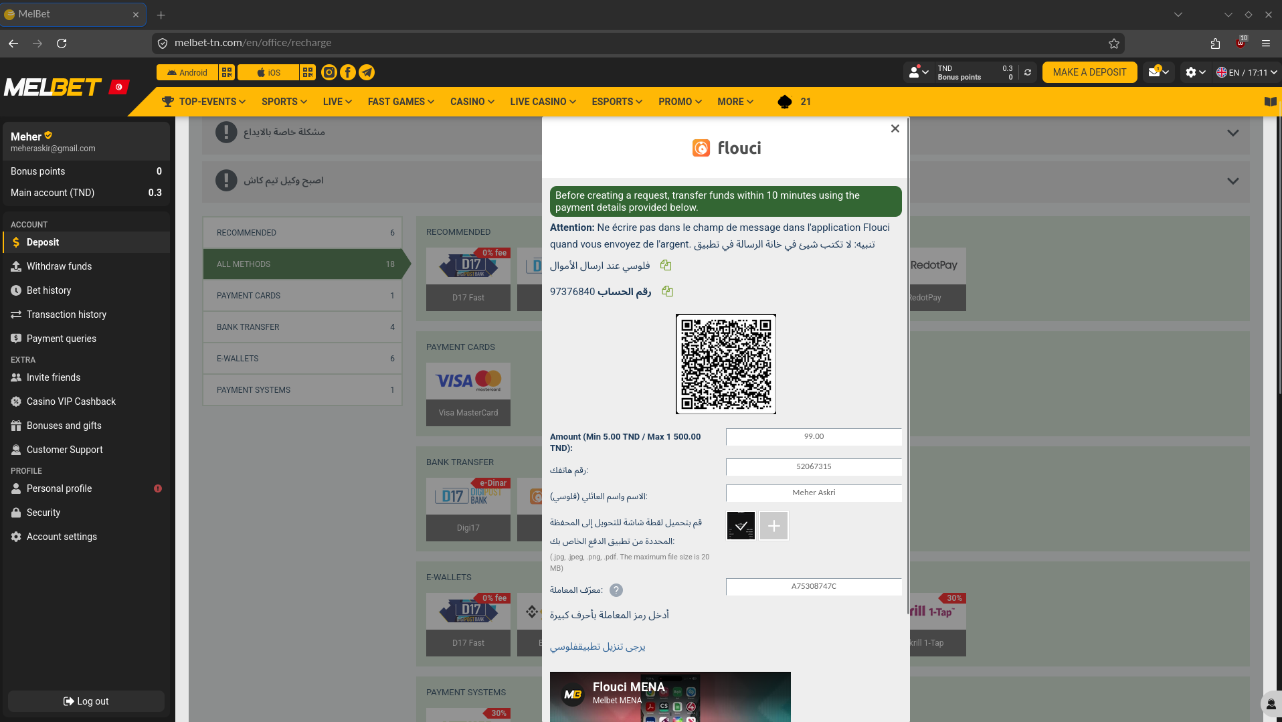Expand the SPORTS menu
The image size is (1282, 722).
[x=284, y=102]
